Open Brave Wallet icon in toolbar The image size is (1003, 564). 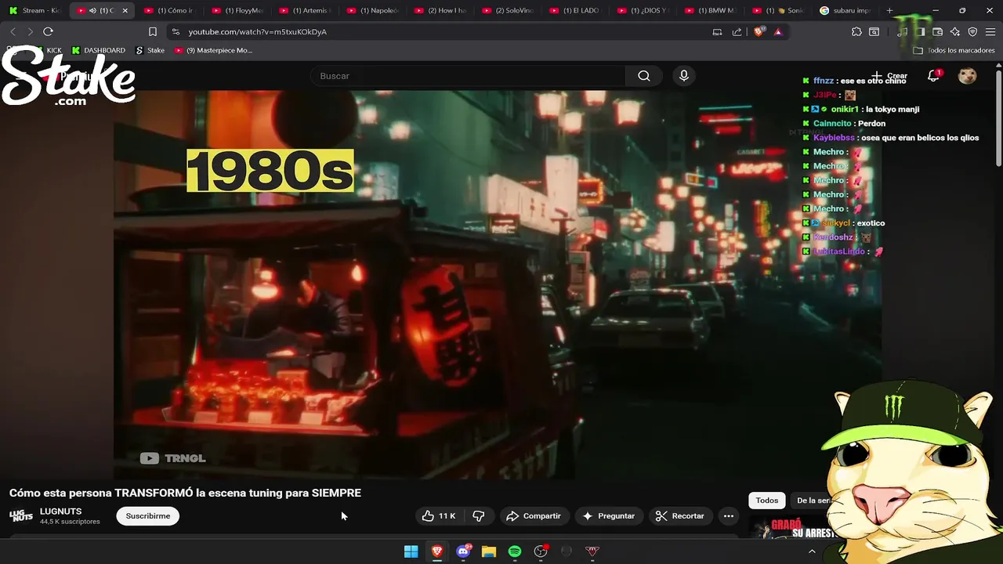937,31
